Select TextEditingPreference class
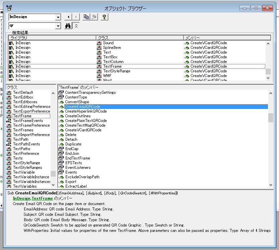 tap(32, 107)
